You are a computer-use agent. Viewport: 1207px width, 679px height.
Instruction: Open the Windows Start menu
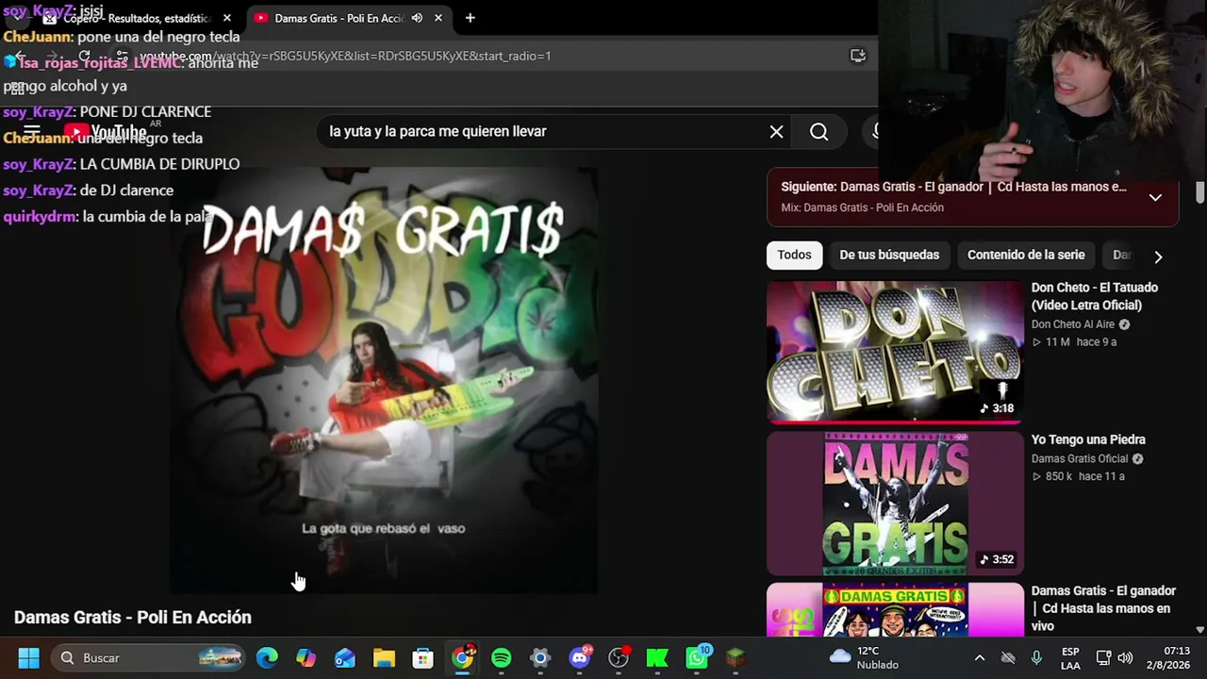point(28,657)
